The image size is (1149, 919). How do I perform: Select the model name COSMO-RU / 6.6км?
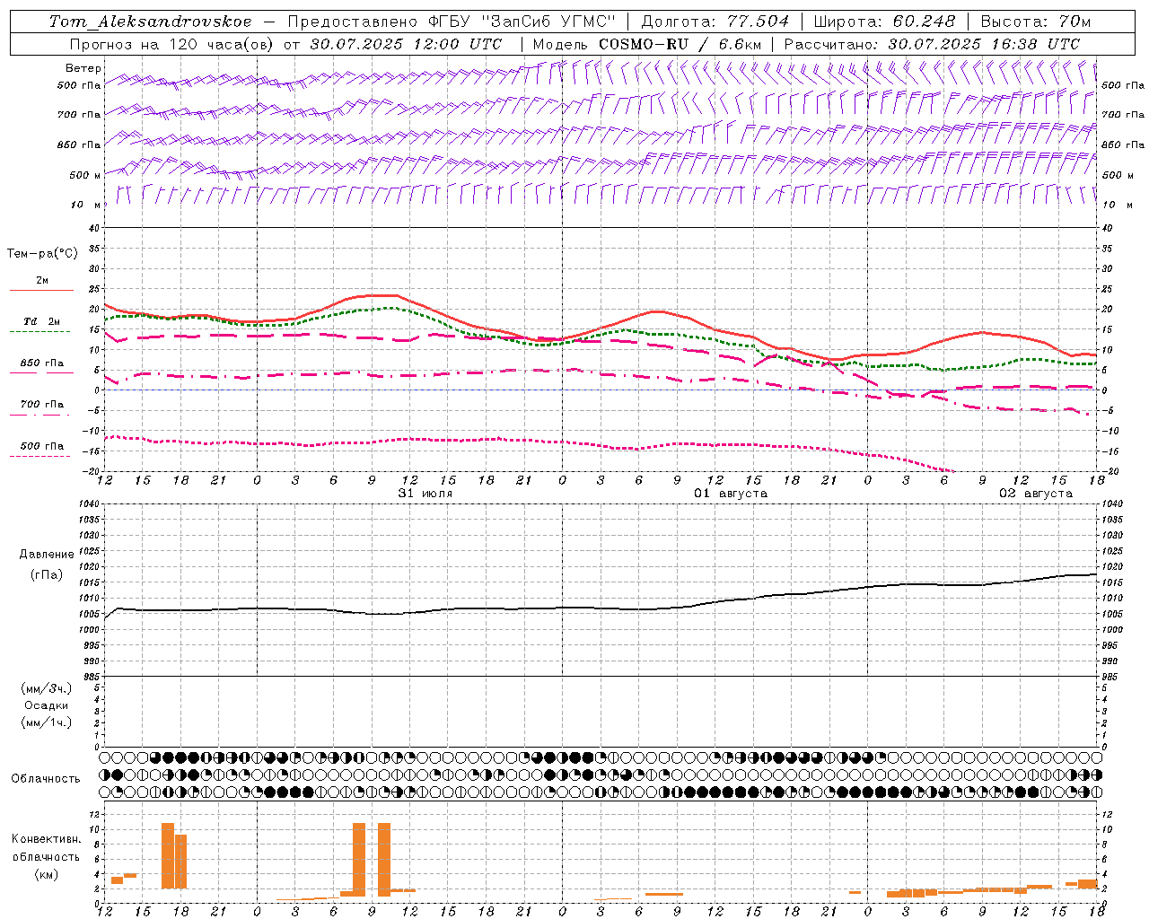680,44
